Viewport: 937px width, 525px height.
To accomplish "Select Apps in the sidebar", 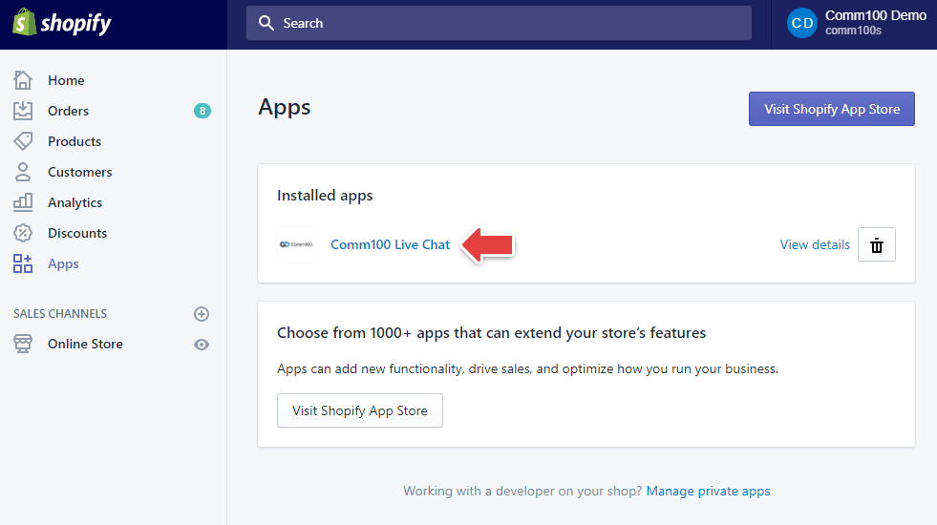I will [63, 263].
